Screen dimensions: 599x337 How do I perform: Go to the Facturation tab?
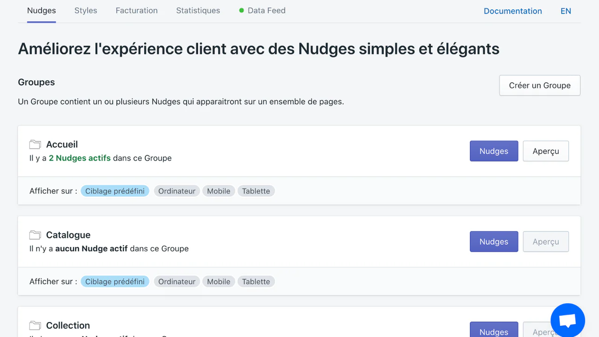137,10
